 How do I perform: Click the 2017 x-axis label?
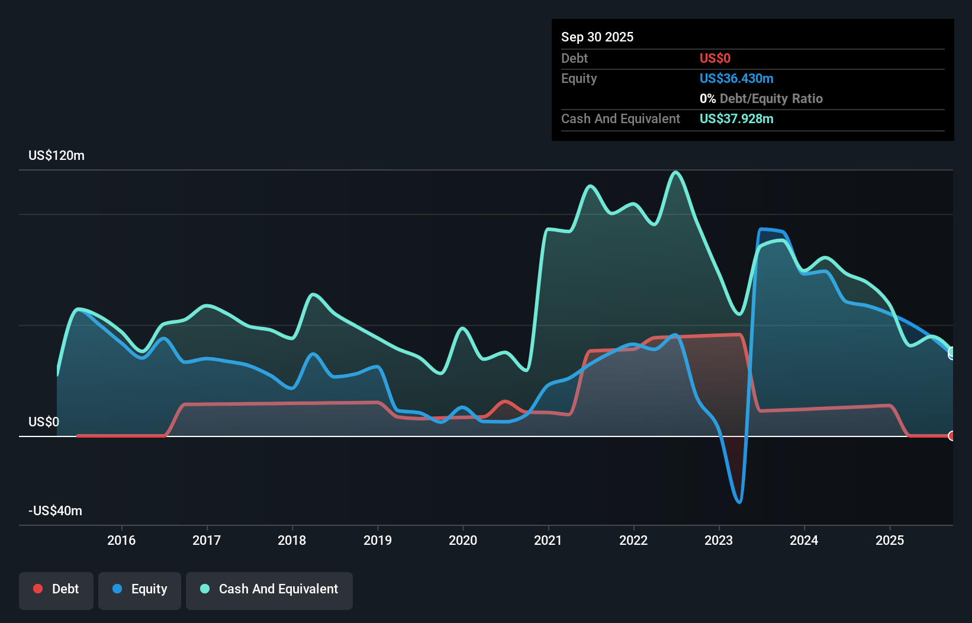[x=207, y=540]
